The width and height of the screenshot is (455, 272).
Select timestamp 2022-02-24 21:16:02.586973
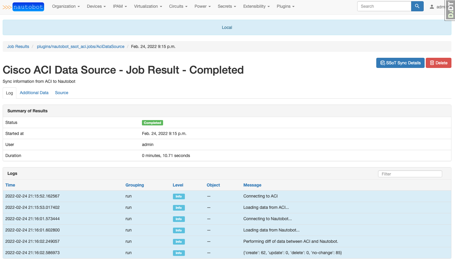pyautogui.click(x=32, y=253)
